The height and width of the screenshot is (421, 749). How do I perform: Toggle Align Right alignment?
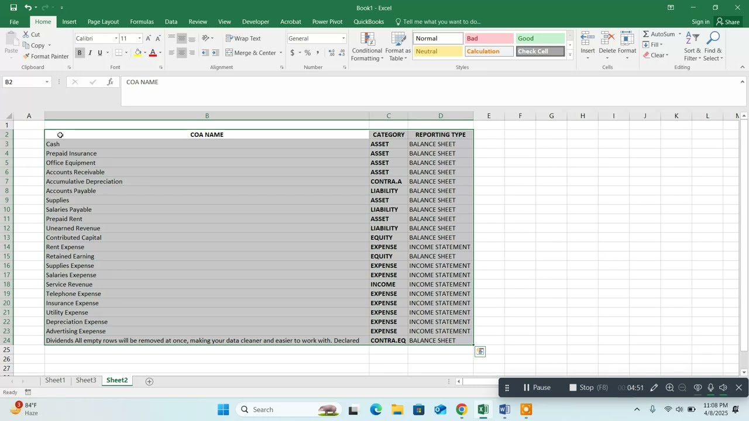tap(192, 53)
